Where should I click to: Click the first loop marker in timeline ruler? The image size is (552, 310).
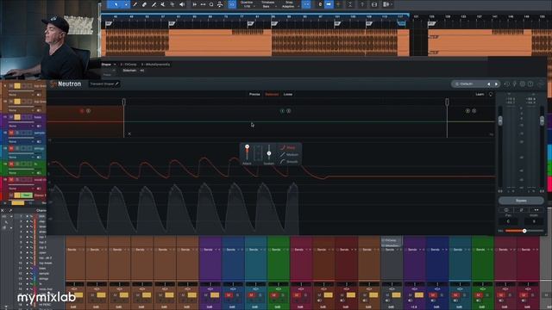tap(109, 23)
